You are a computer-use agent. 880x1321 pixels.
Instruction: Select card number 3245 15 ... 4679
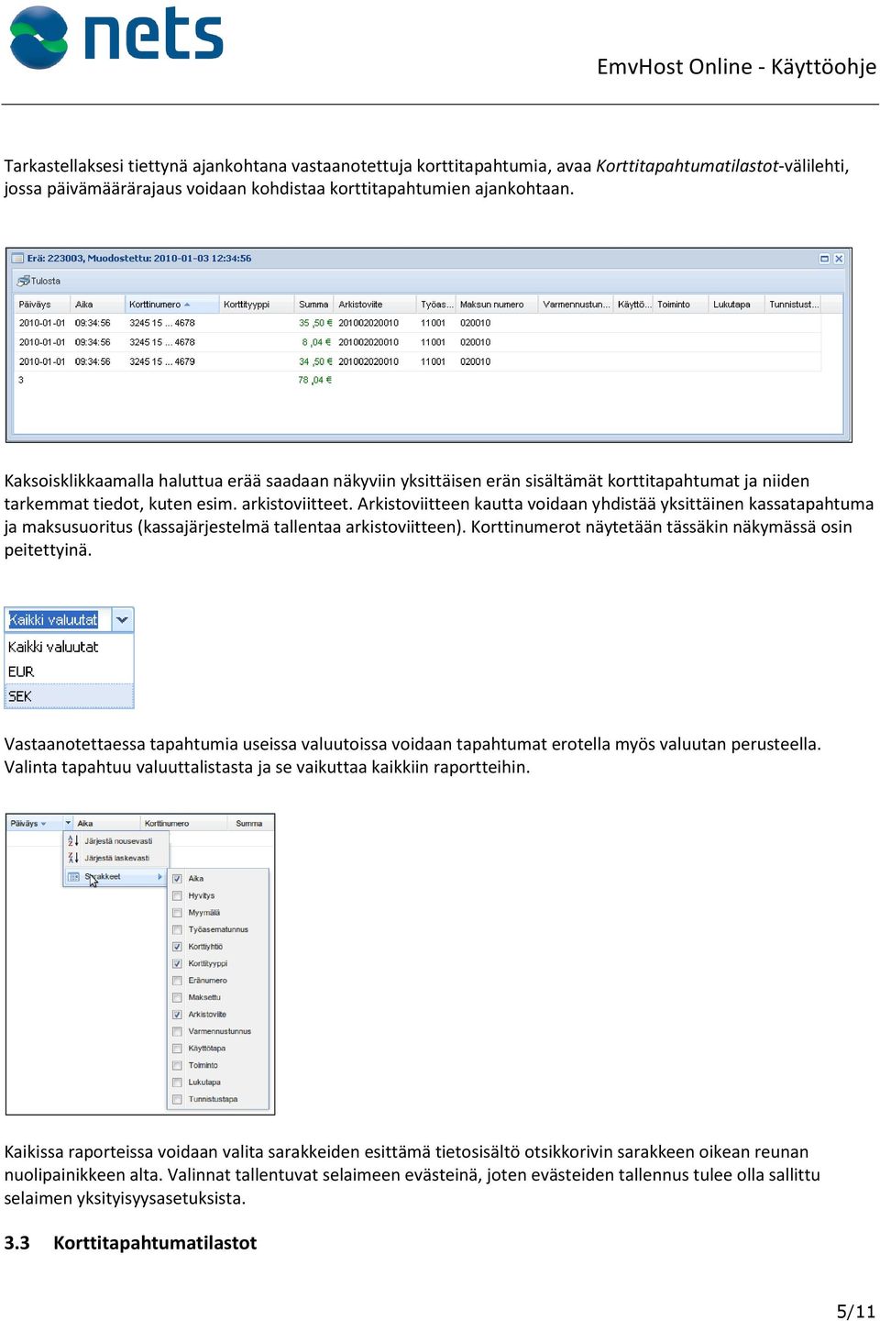pos(162,361)
